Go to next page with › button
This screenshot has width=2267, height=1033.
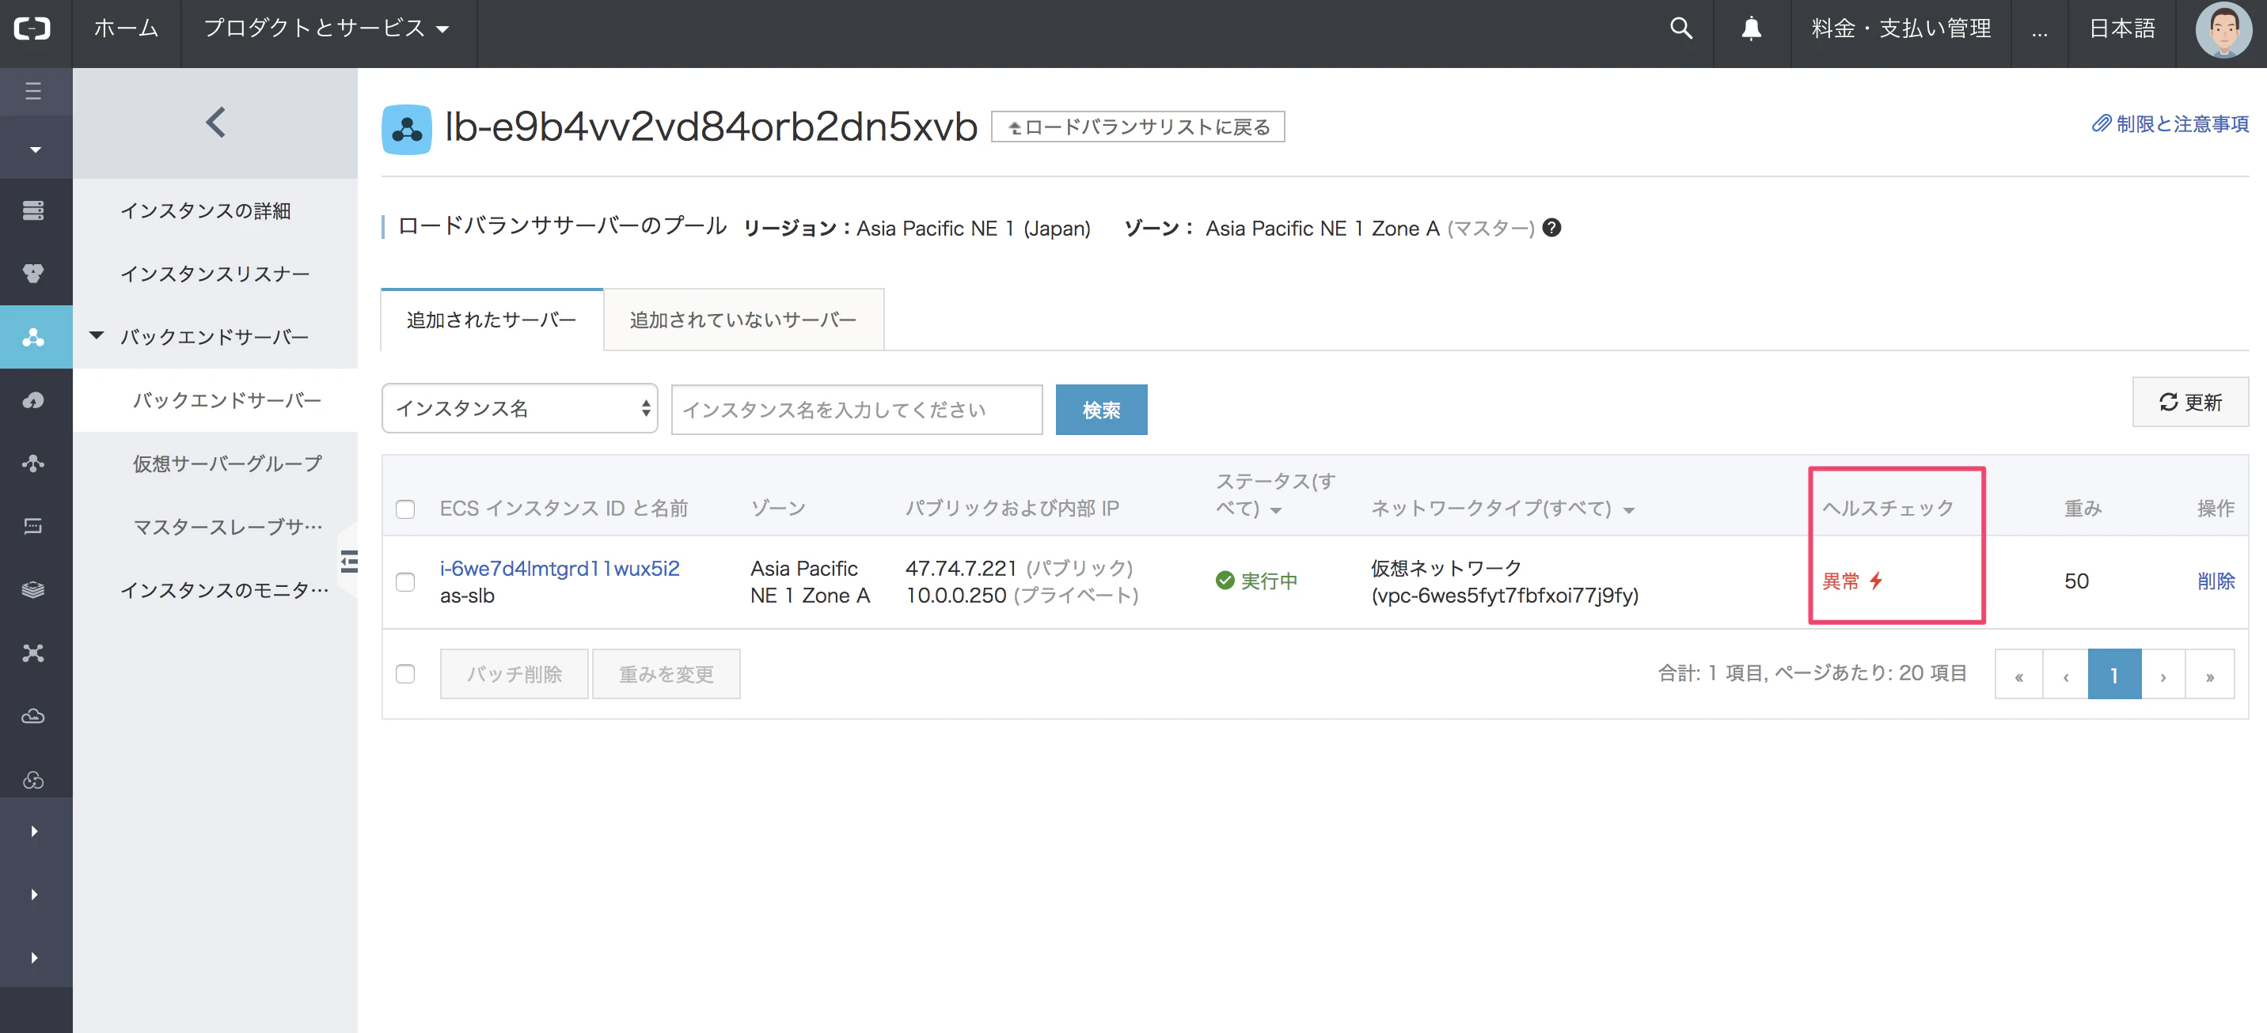click(2163, 675)
